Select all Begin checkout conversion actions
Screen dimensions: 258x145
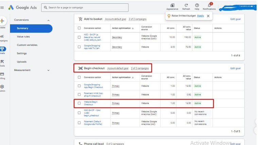point(79,77)
